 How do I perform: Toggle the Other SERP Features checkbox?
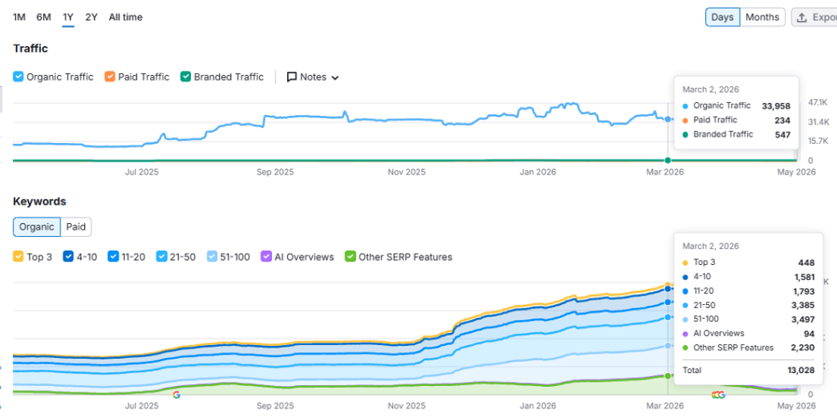click(350, 257)
